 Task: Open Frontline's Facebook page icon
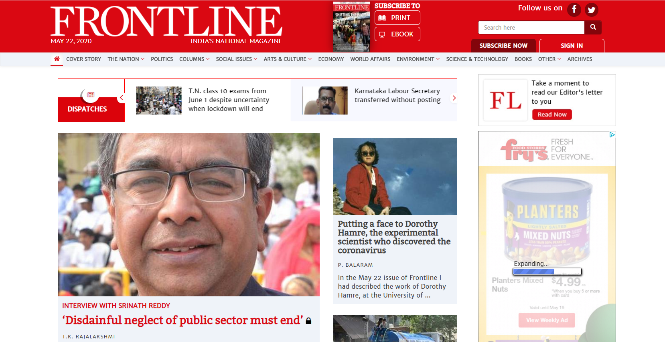pyautogui.click(x=574, y=9)
